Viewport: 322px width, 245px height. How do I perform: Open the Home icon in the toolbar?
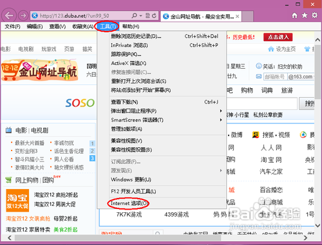[x=295, y=15]
